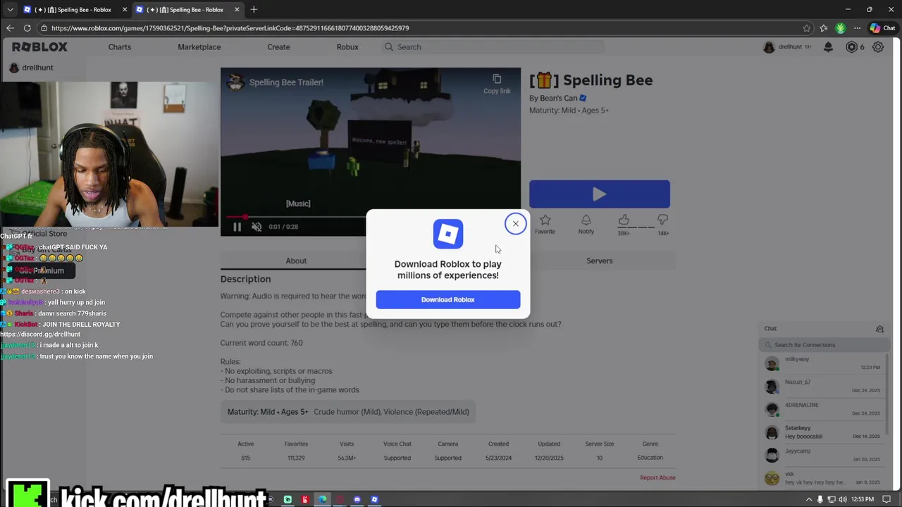Click the Discord icon on the taskbar

357,499
